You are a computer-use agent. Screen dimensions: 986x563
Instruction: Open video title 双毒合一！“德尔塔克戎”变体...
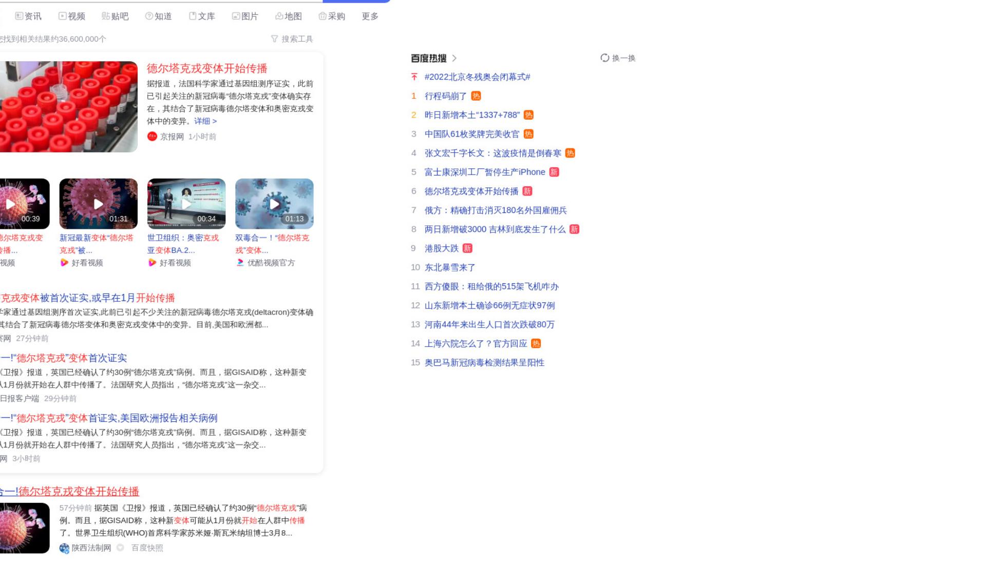pyautogui.click(x=272, y=244)
